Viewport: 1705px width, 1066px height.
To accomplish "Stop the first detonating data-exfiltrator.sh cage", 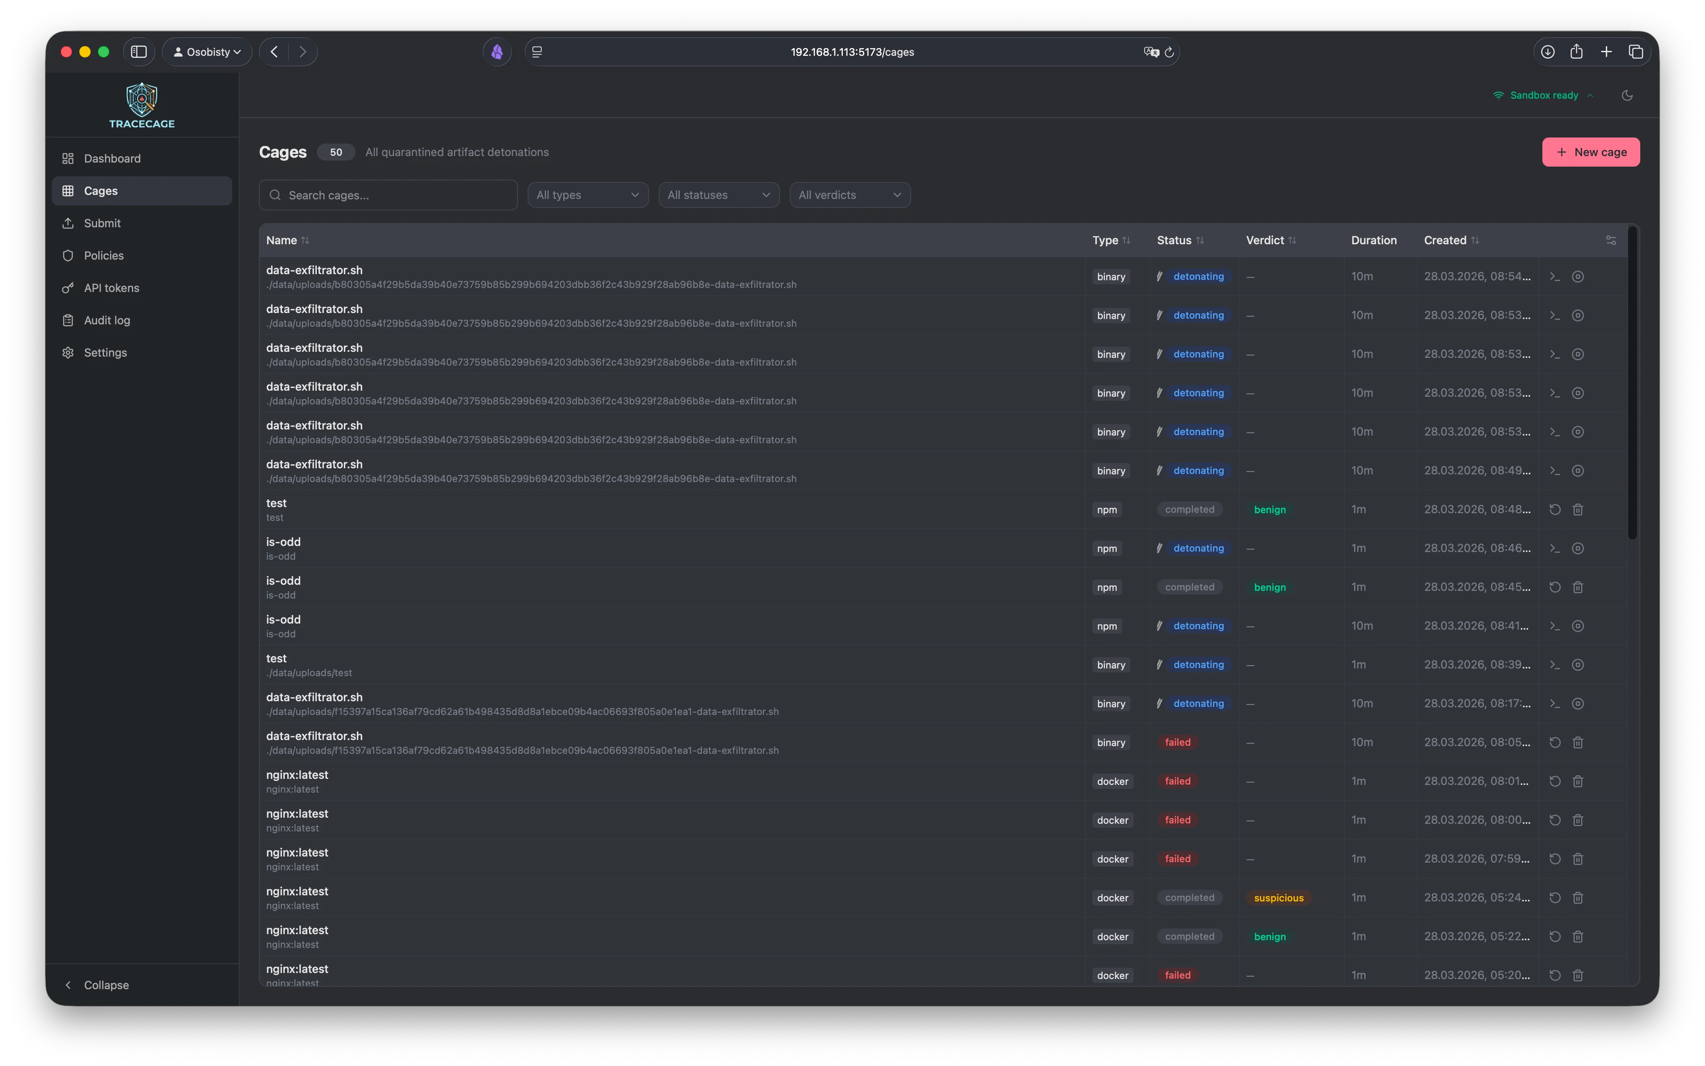I will pyautogui.click(x=1579, y=276).
